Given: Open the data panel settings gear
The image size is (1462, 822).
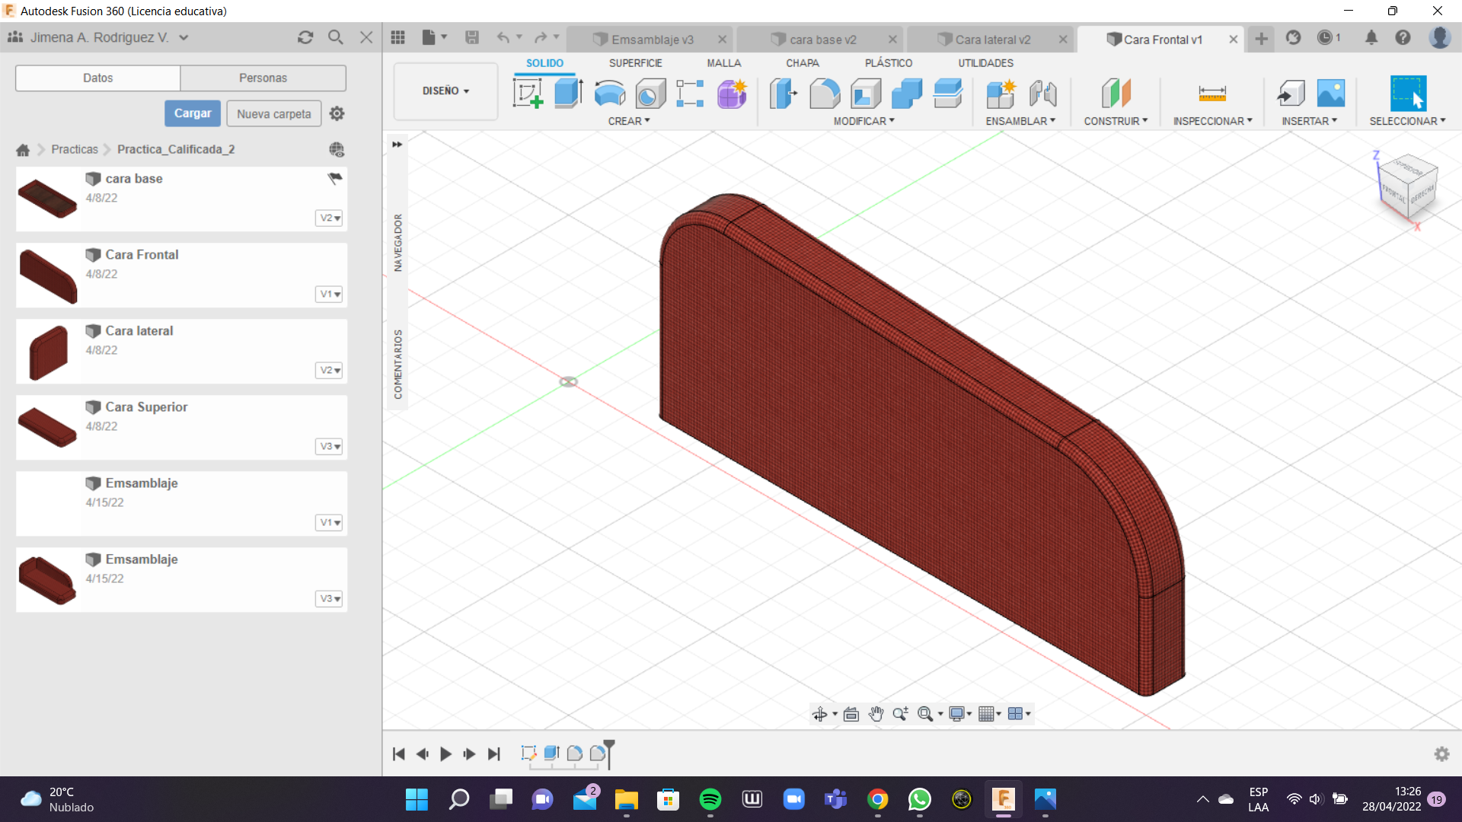Looking at the screenshot, I should point(337,113).
